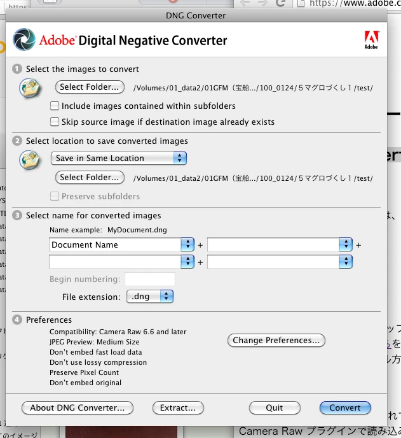Click the destination folder path text in step 2
Screen dimensions: 401x438
(253, 178)
